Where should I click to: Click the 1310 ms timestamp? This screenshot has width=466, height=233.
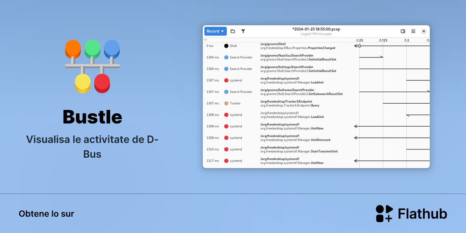click(x=212, y=149)
